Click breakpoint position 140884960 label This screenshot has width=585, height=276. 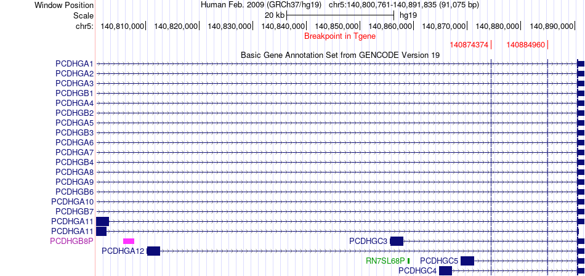[x=525, y=46]
